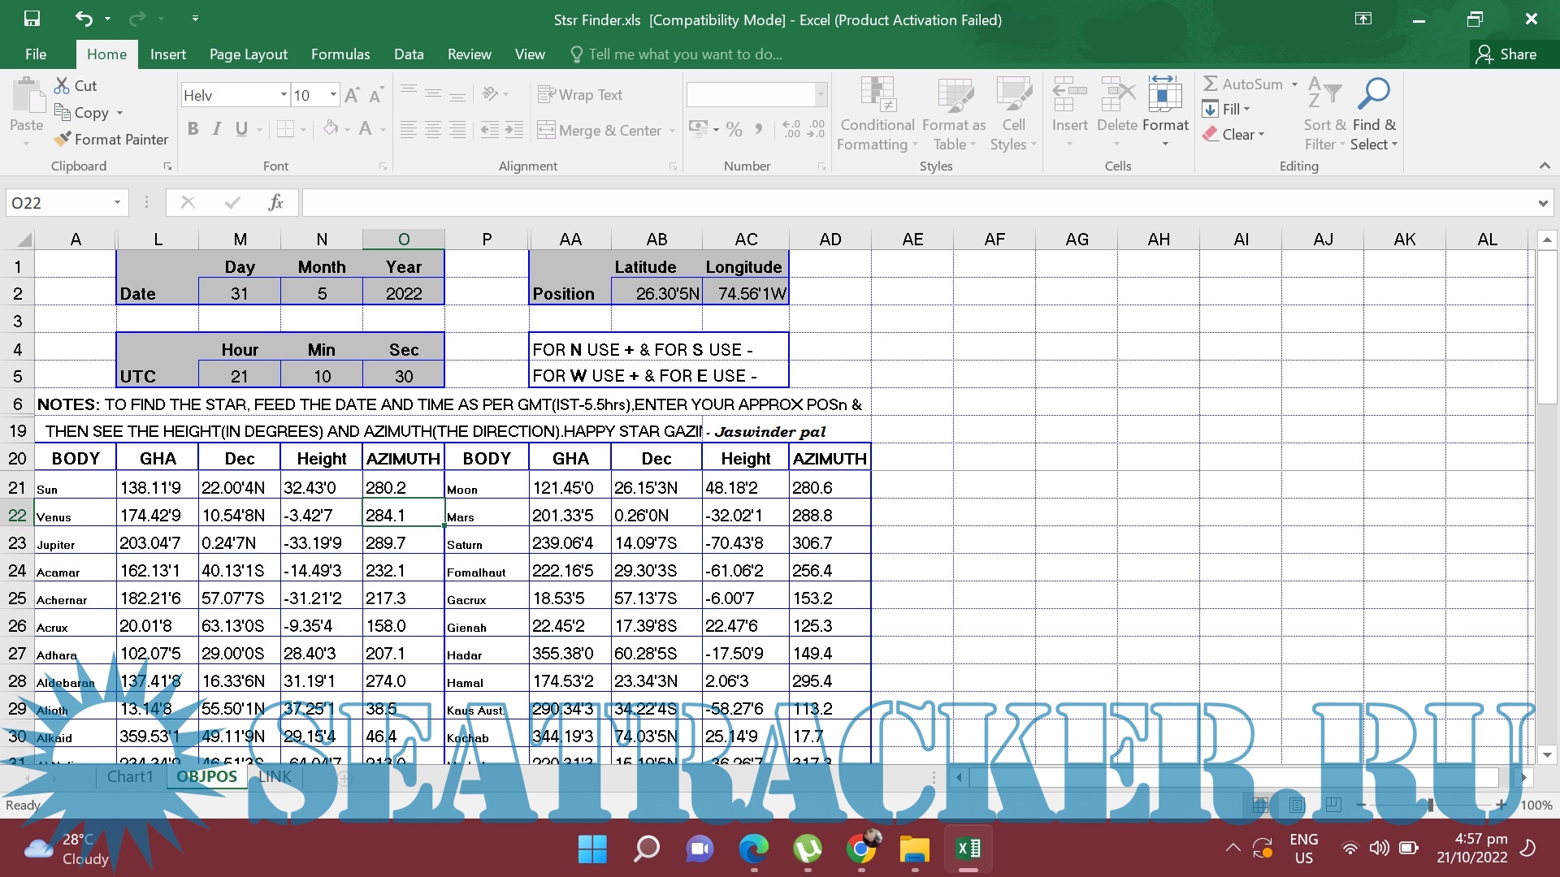Open Chrome from the taskbar

point(861,849)
